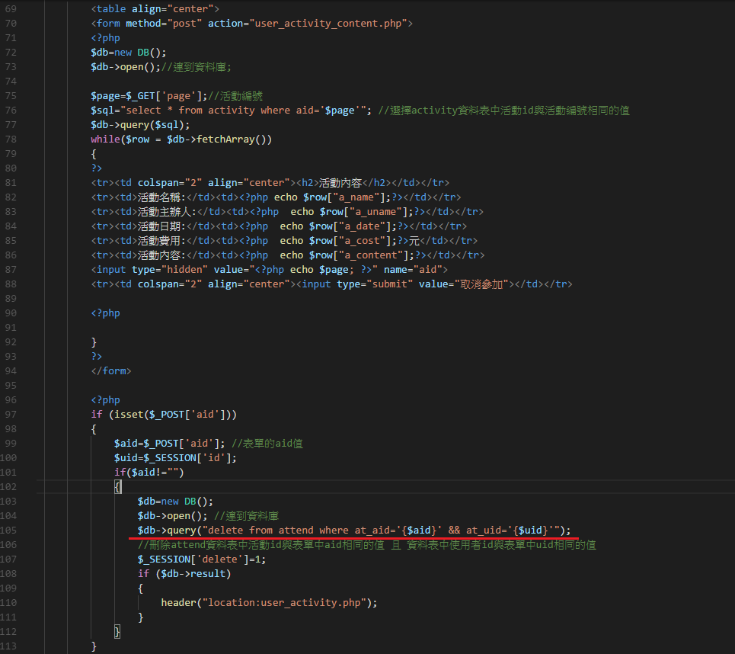Screen dimensions: 735x654
Task: Click the 刪除attend資料表 comment line
Action: (366, 545)
